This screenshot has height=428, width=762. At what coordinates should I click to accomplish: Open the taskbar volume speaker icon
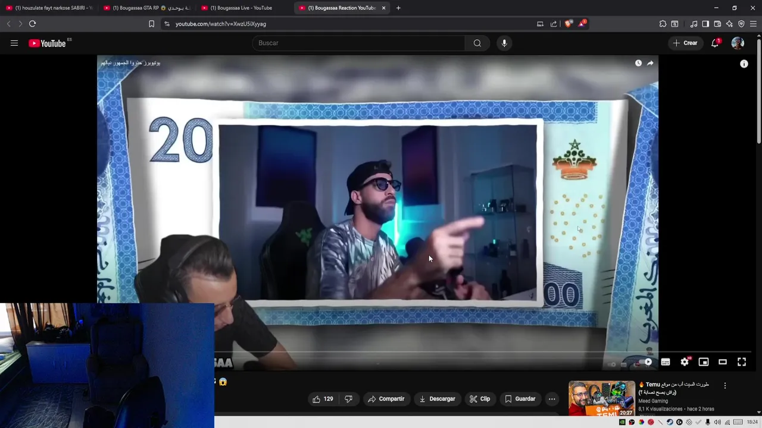coord(717,422)
